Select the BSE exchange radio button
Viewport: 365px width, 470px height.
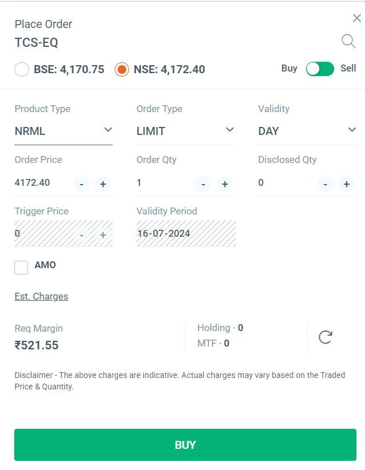(21, 69)
